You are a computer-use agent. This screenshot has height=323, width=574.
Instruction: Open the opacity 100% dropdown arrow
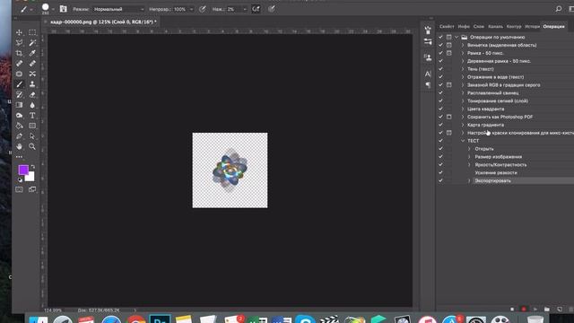(x=191, y=9)
